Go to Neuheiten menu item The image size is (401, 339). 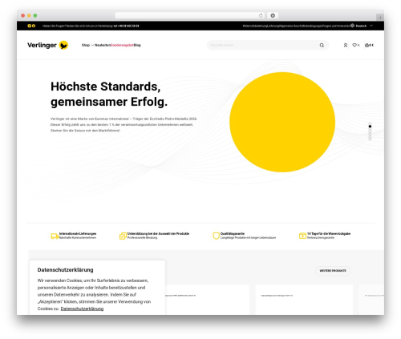coord(103,45)
